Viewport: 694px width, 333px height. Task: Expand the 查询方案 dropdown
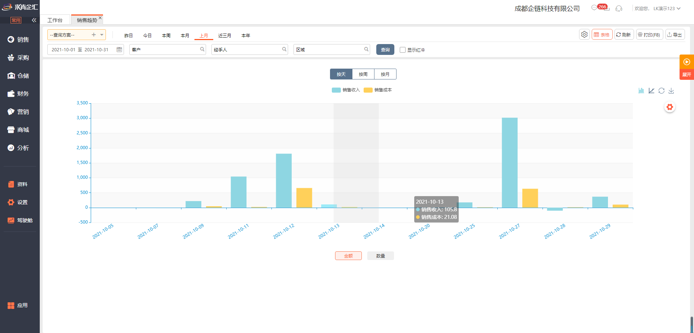(102, 35)
